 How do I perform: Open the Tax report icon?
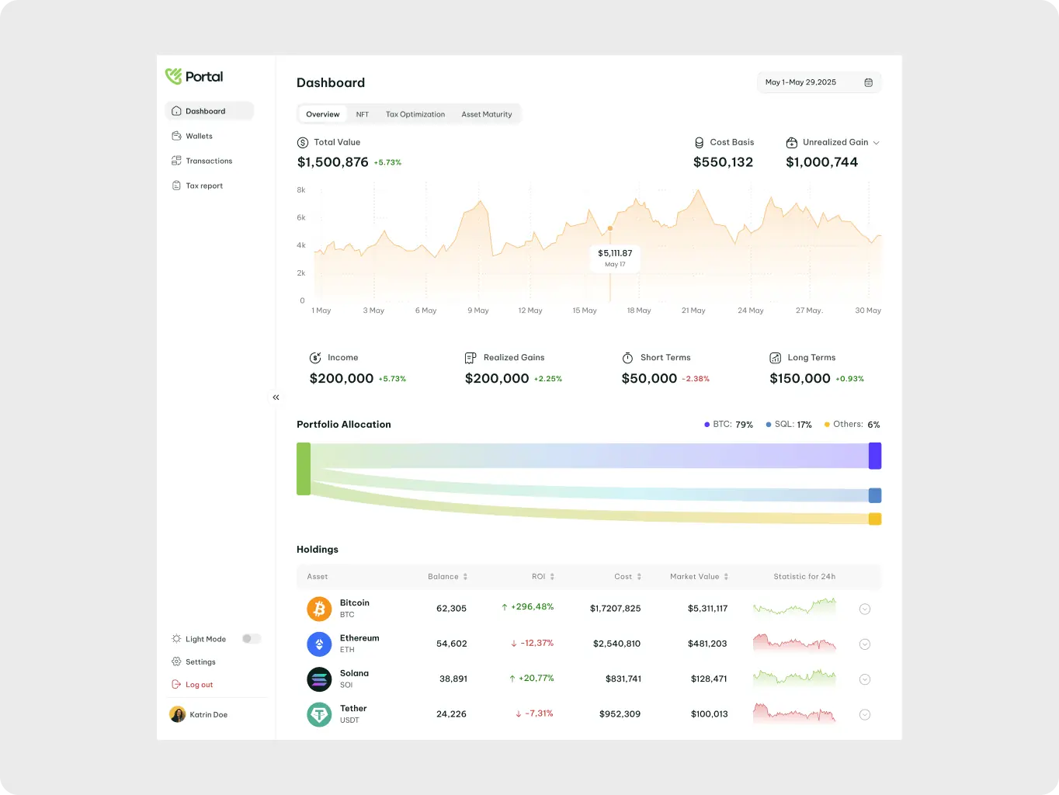175,186
